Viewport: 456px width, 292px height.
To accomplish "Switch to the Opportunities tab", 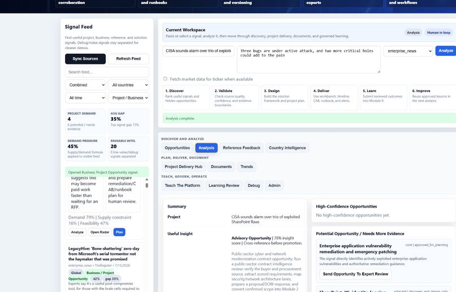I will point(177,148).
